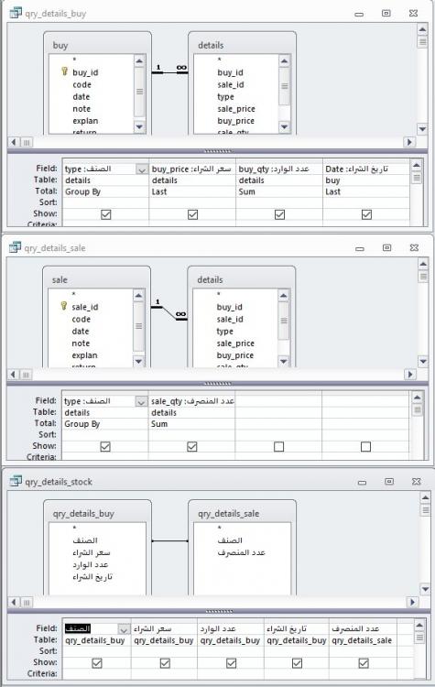Click pane splitter handle in qry_details_buy window
435x687 pixels.
click(x=218, y=151)
